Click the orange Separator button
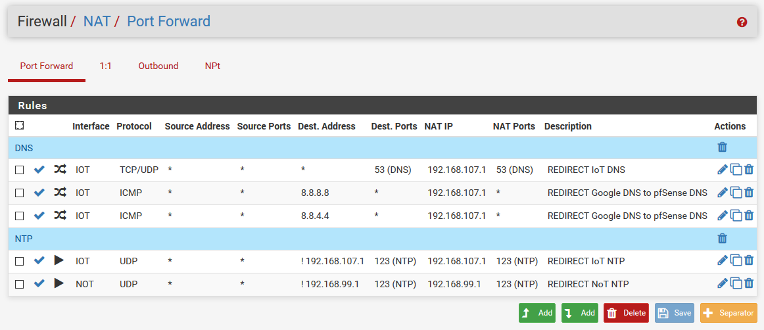 pyautogui.click(x=728, y=313)
